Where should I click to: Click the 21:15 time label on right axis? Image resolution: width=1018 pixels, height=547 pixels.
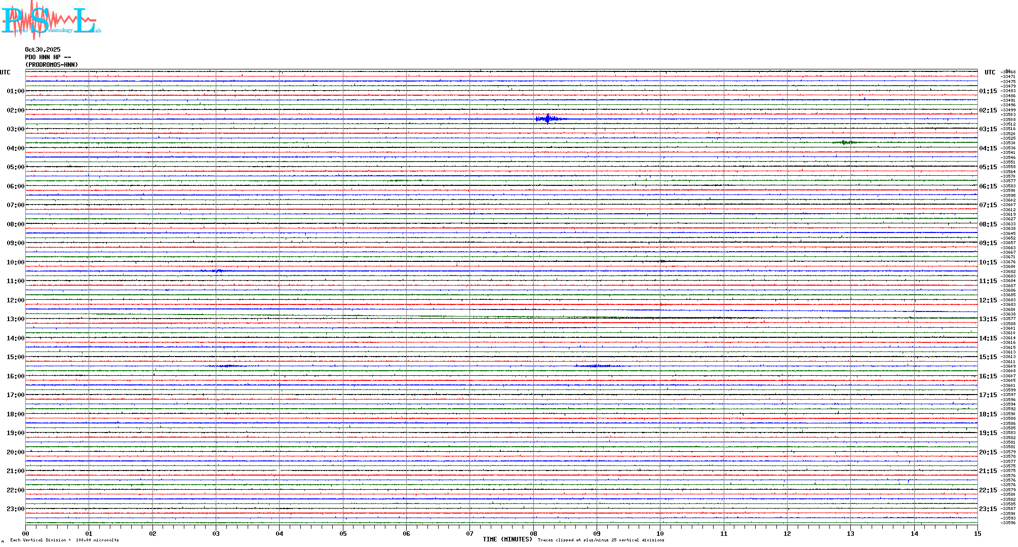988,471
